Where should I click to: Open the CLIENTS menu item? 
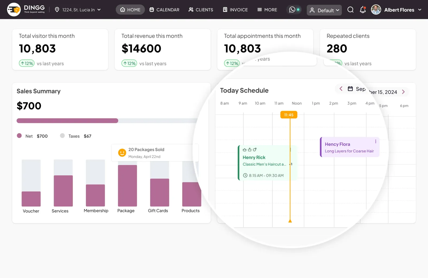point(201,10)
